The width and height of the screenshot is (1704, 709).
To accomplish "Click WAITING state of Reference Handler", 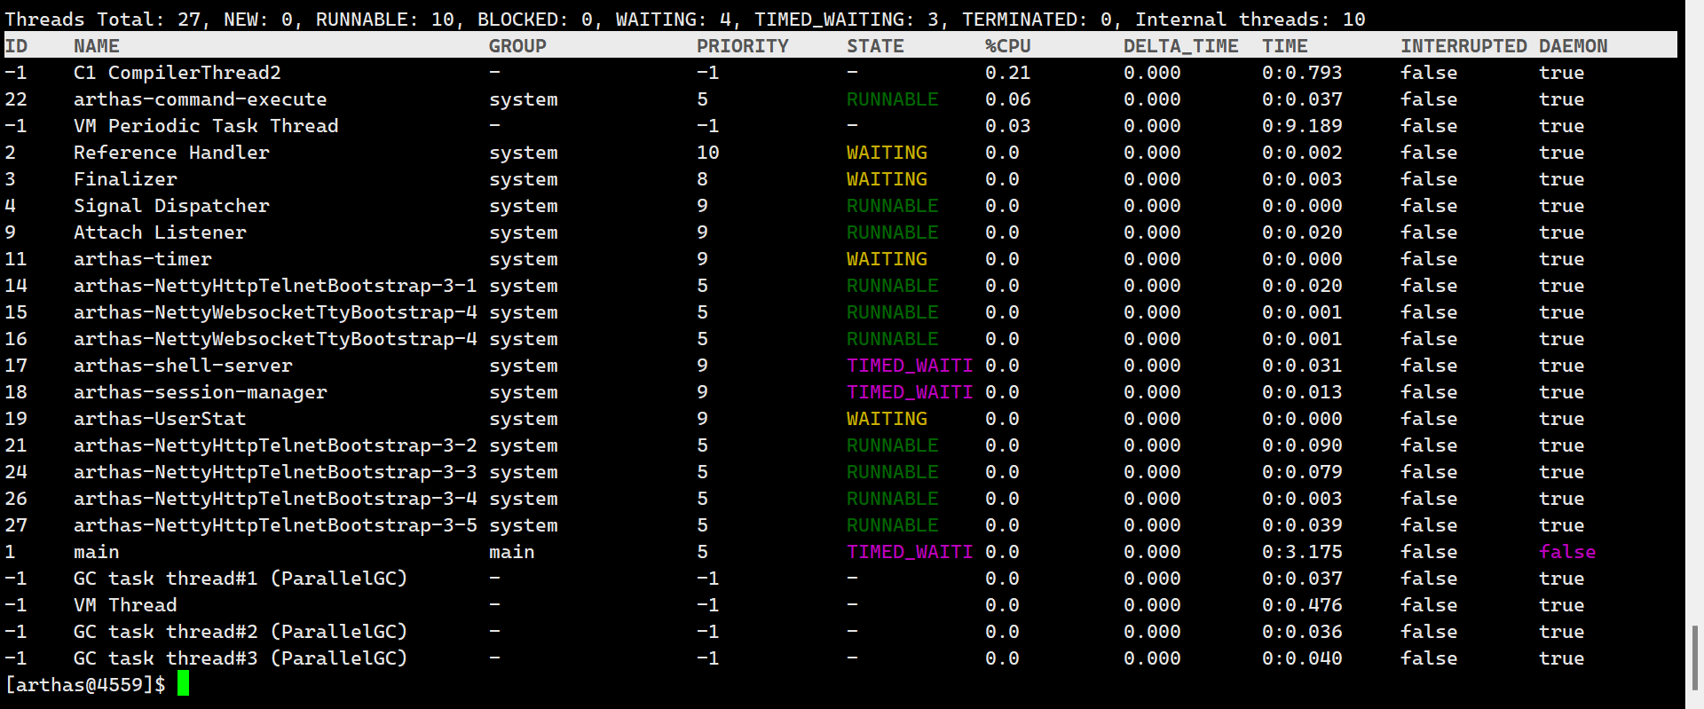I will click(887, 153).
